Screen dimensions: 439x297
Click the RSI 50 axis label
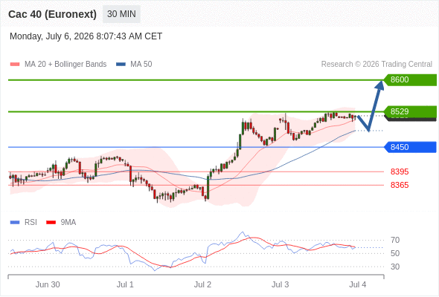pyautogui.click(x=395, y=253)
